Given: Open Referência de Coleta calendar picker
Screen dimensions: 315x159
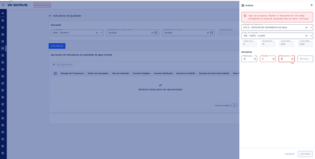Looking at the screenshot, I should tap(212, 33).
